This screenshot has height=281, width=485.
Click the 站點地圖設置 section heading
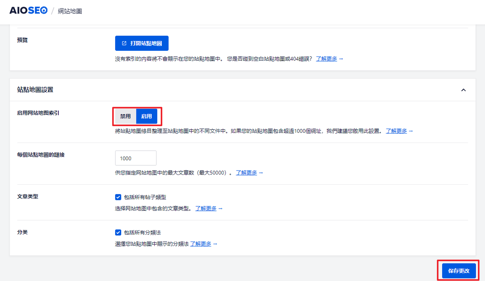tap(35, 90)
